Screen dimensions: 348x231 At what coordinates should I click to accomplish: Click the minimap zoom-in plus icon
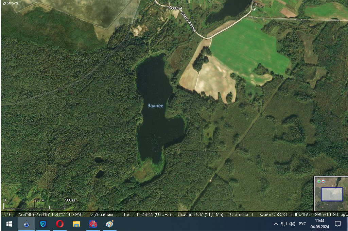coord(319,181)
